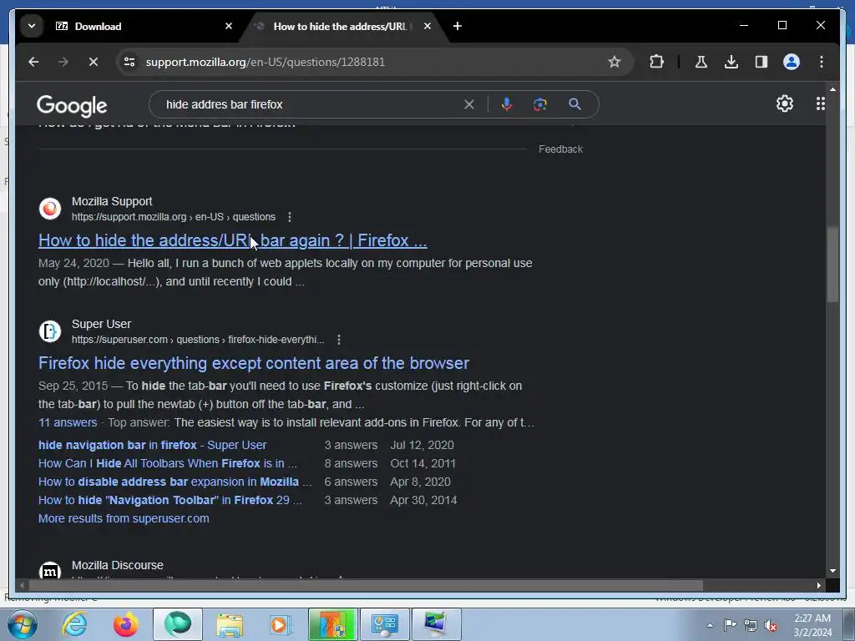Select the 'How to hide the address/URL' tab
The image size is (855, 641).
tap(342, 26)
